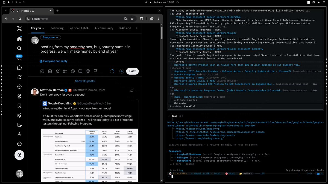Add a poll to the post
Screen dimensions: 328x184
pyautogui.click(x=65, y=71)
